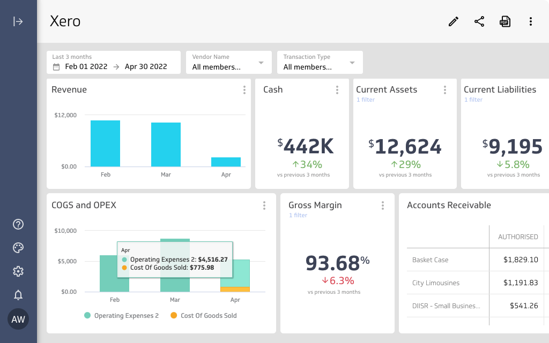
Task: Click the Feb bar in Revenue chart
Action: coord(106,143)
